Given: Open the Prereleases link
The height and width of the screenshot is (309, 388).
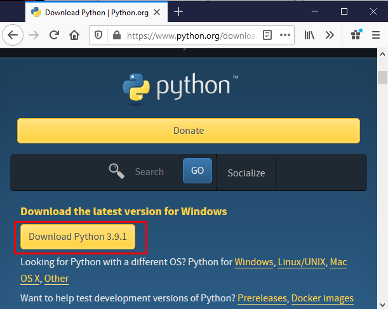Looking at the screenshot, I should (262, 298).
